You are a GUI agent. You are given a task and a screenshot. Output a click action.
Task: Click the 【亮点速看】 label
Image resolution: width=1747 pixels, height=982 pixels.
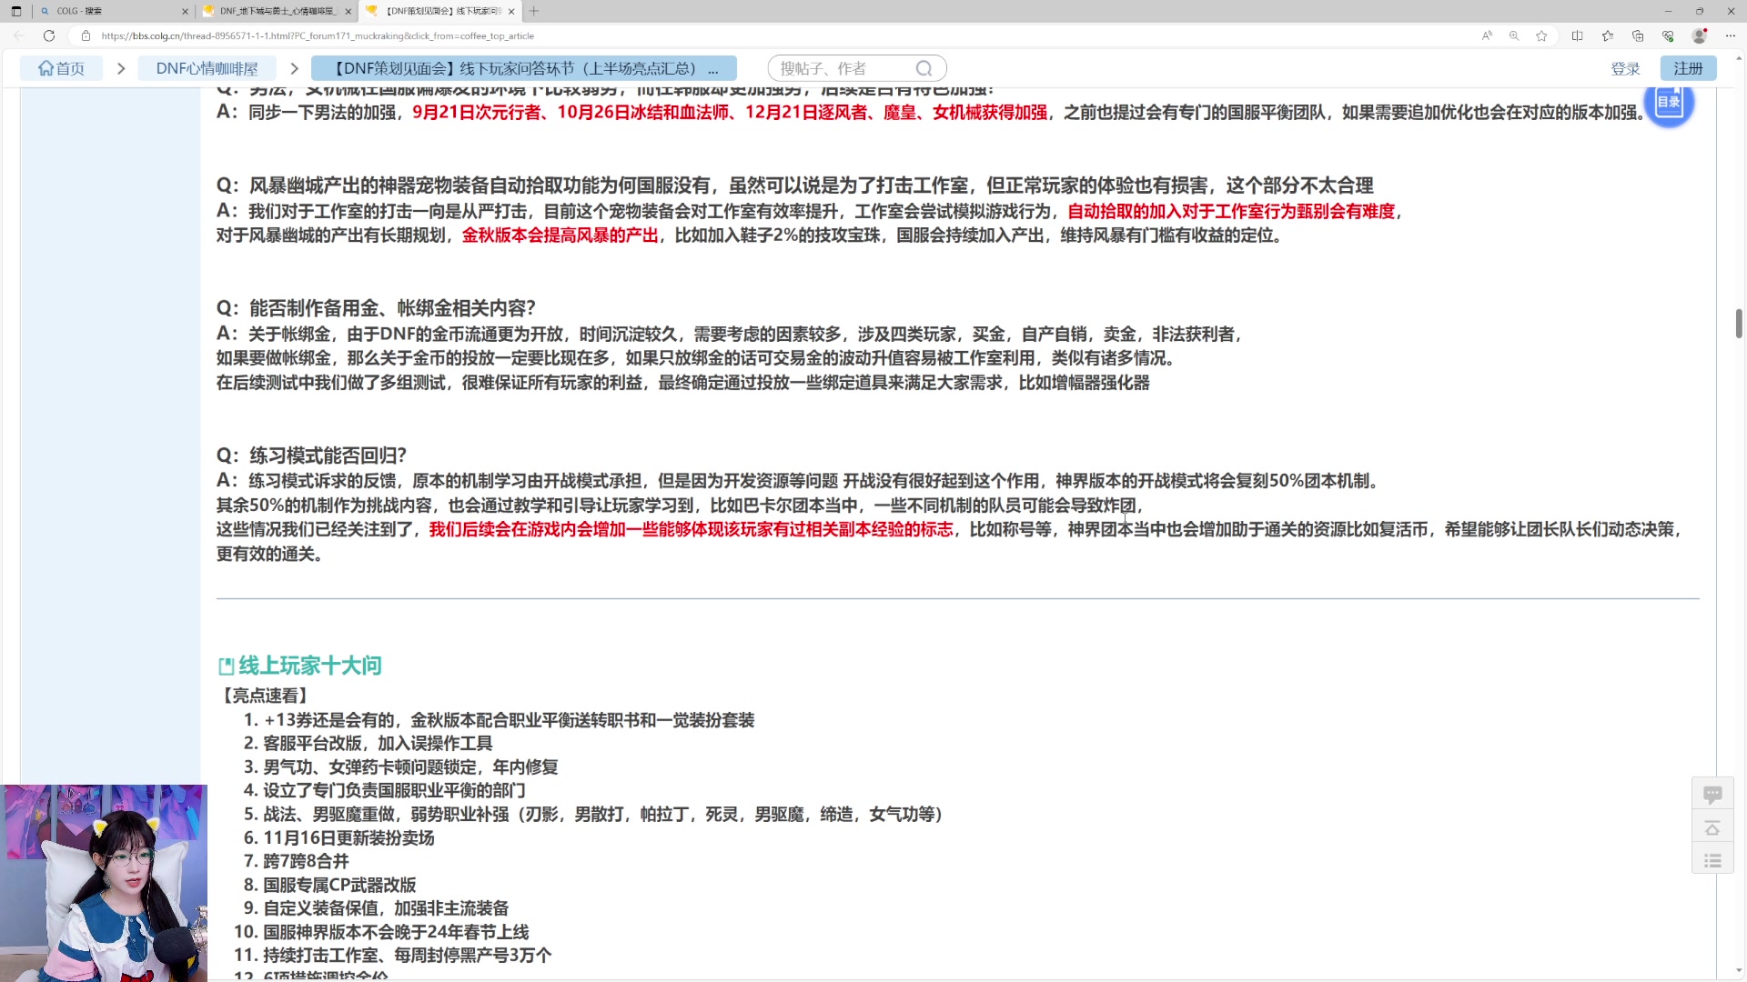tap(266, 696)
